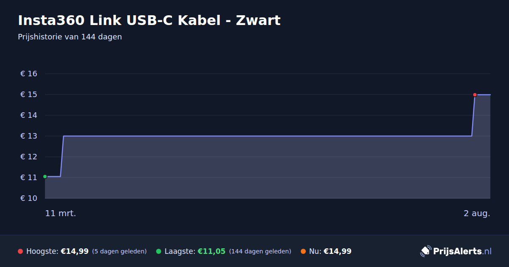509x267 pixels.
Task: Open the PrijsAlerts.nl brand link
Action: pyautogui.click(x=456, y=251)
